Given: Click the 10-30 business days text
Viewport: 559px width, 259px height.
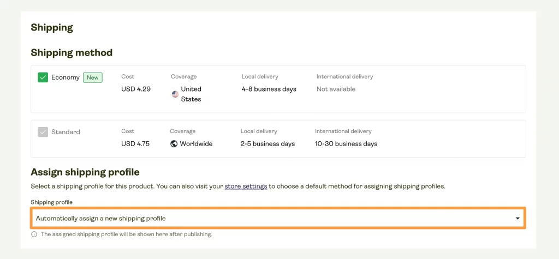Looking at the screenshot, I should pyautogui.click(x=346, y=144).
